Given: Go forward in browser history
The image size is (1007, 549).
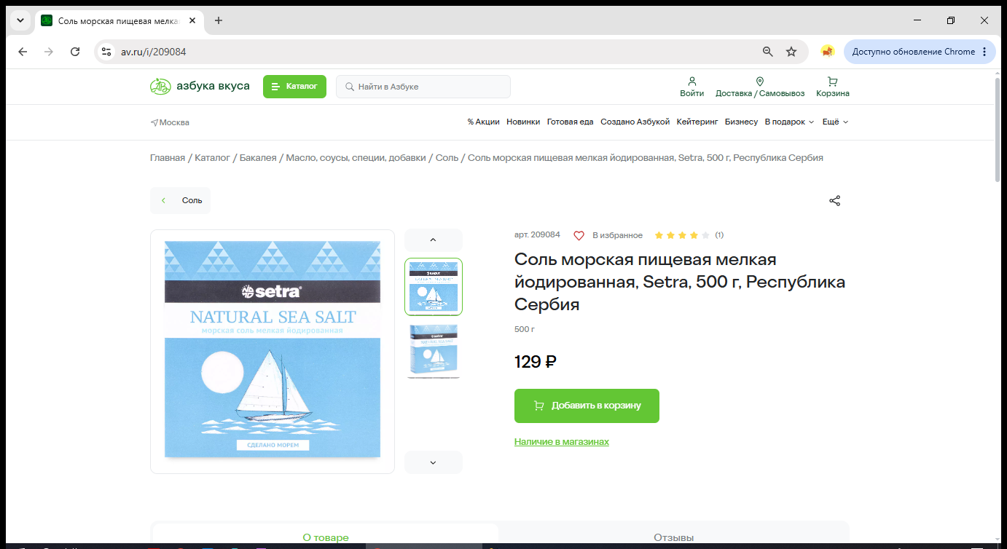Looking at the screenshot, I should (x=49, y=52).
